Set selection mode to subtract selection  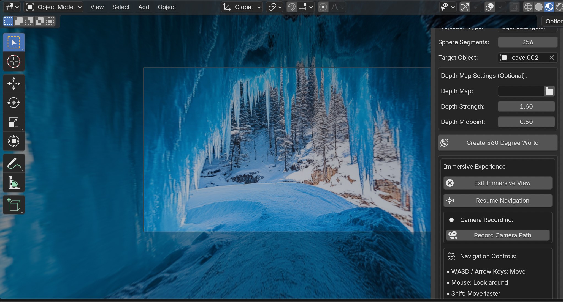tap(29, 21)
